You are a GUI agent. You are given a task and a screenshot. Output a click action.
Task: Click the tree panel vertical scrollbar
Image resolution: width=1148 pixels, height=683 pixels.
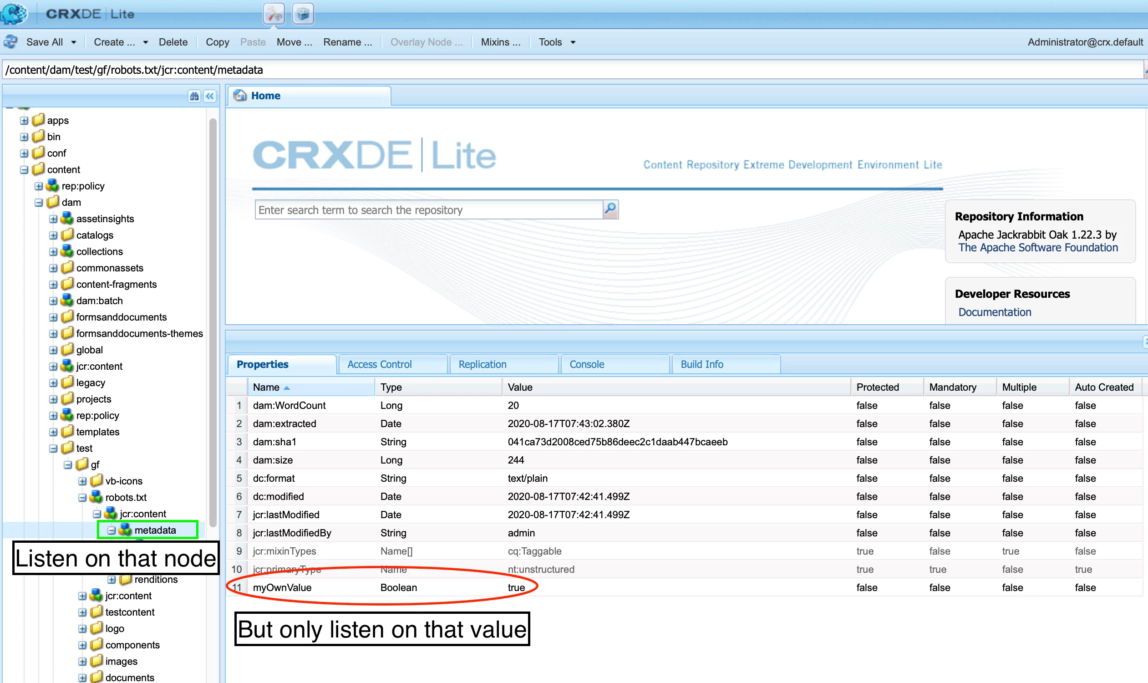click(x=213, y=322)
